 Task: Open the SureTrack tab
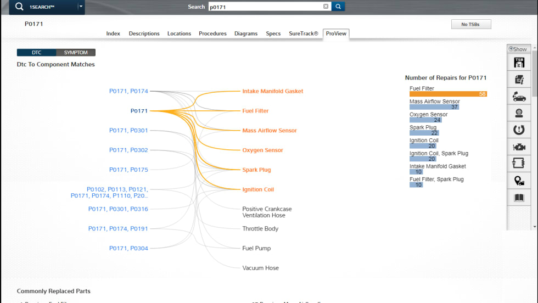click(304, 33)
